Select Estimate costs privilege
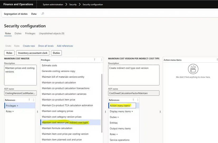 pos(70,65)
